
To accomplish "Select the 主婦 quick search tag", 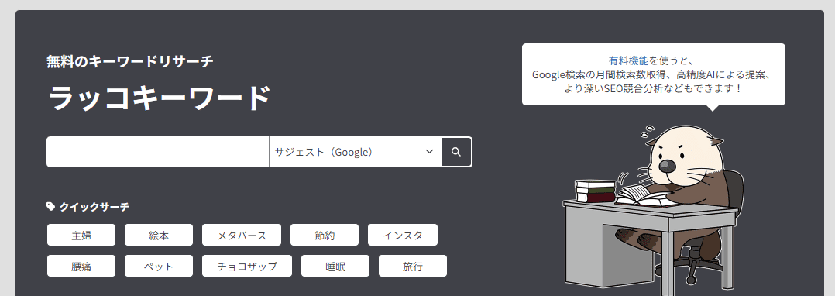I will (81, 235).
